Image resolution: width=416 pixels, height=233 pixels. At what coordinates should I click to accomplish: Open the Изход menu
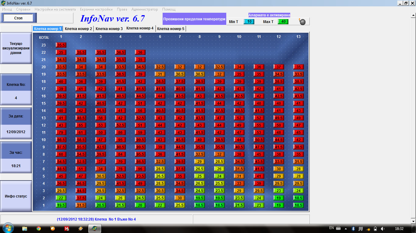point(7,9)
